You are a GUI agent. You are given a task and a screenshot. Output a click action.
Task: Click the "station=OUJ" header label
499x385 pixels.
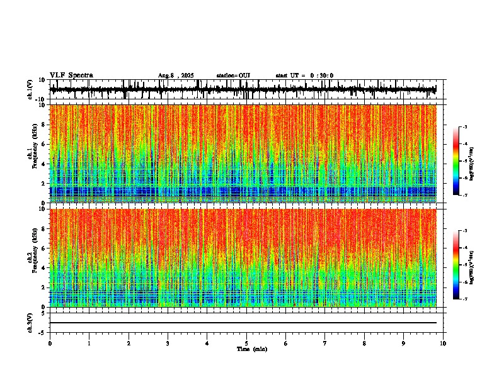[x=233, y=75]
